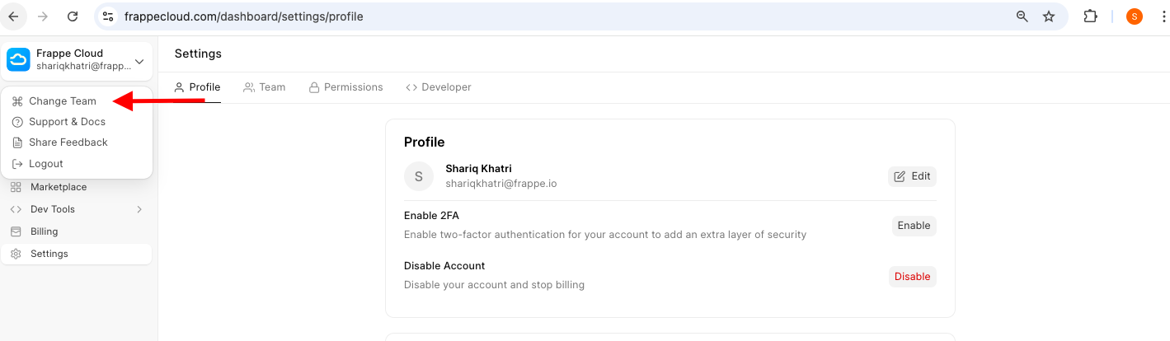
Task: Open the Permissions settings tab
Action: point(345,87)
